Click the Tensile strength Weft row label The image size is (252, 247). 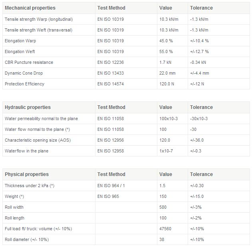click(38, 30)
